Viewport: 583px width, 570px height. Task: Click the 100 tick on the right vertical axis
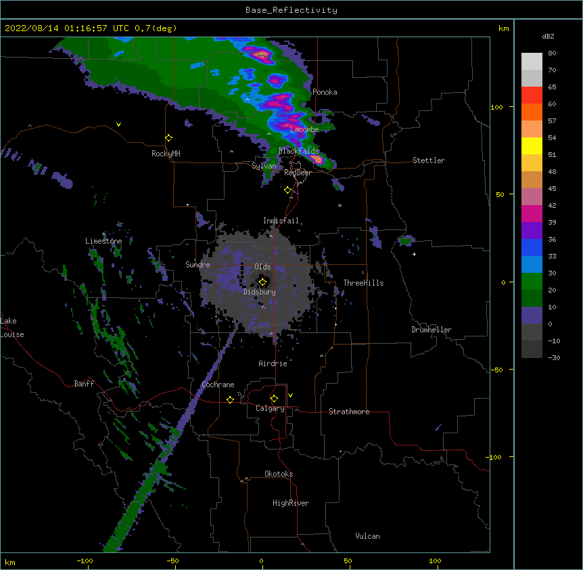coord(496,107)
